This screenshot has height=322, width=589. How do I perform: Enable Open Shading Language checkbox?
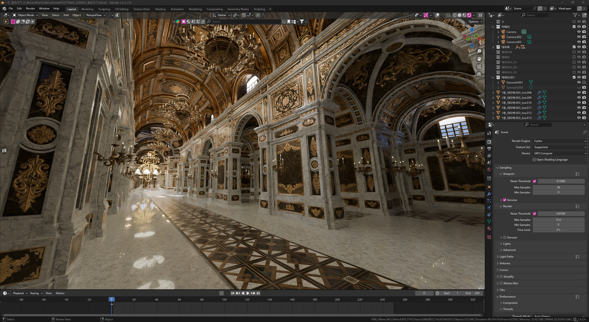coord(535,160)
